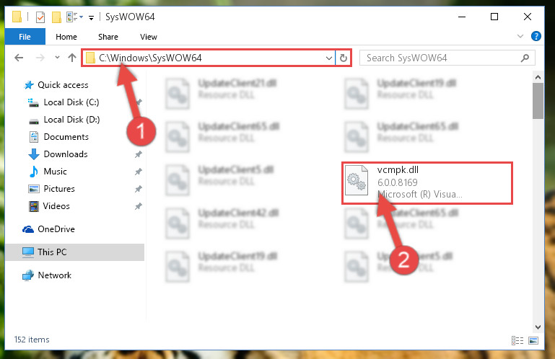Select Local Disk (D:) in sidebar
Viewport: 555px width, 359px height.
point(71,120)
